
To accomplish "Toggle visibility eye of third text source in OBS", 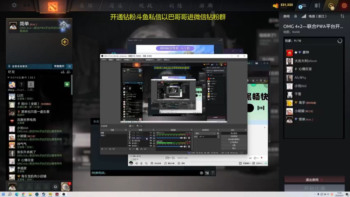I will [150, 138].
